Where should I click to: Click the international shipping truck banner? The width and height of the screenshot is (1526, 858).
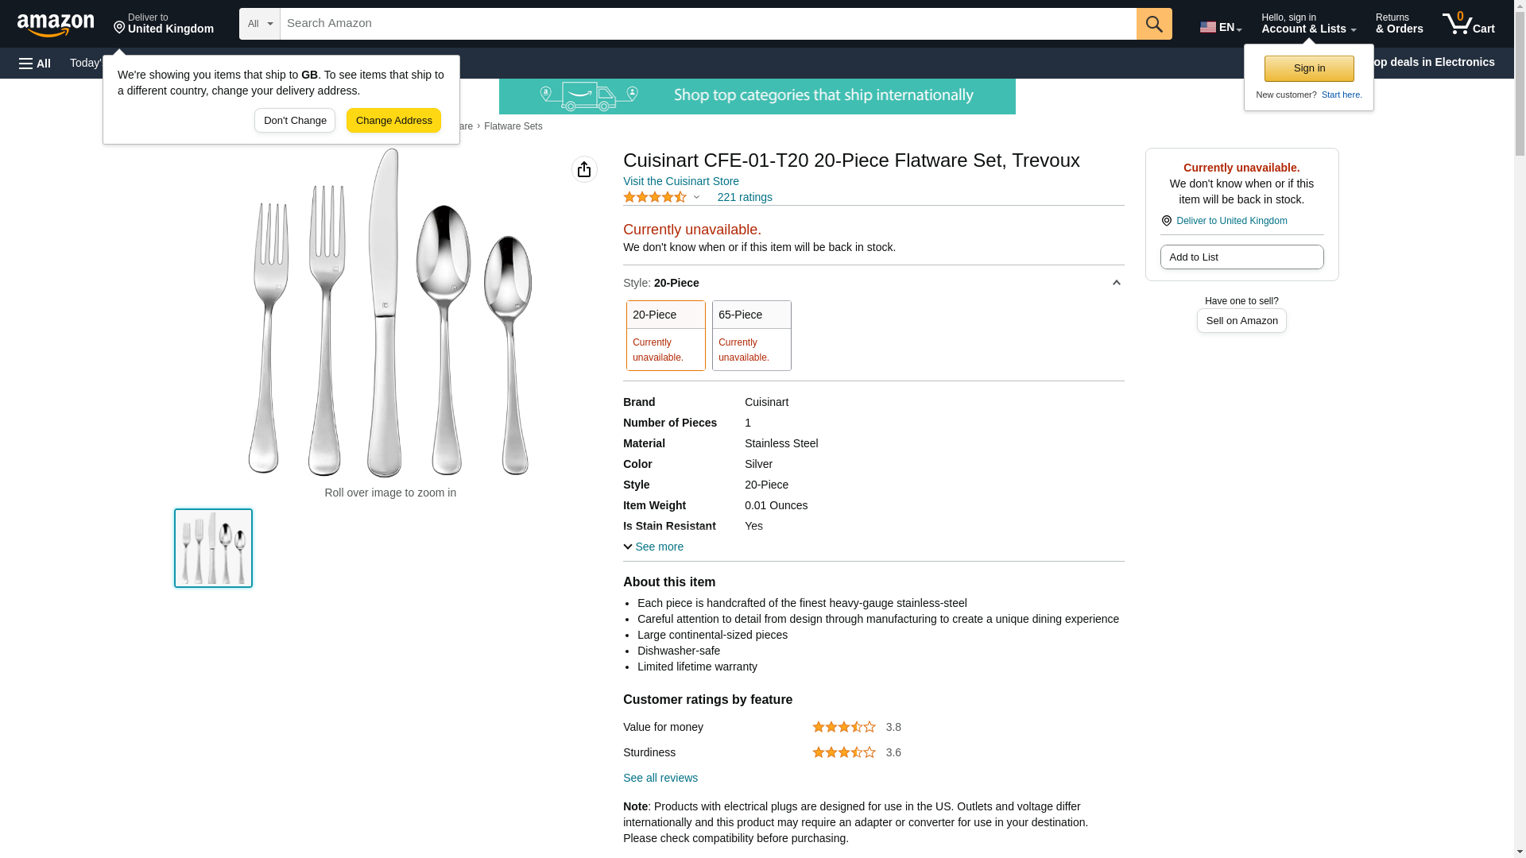757,96
